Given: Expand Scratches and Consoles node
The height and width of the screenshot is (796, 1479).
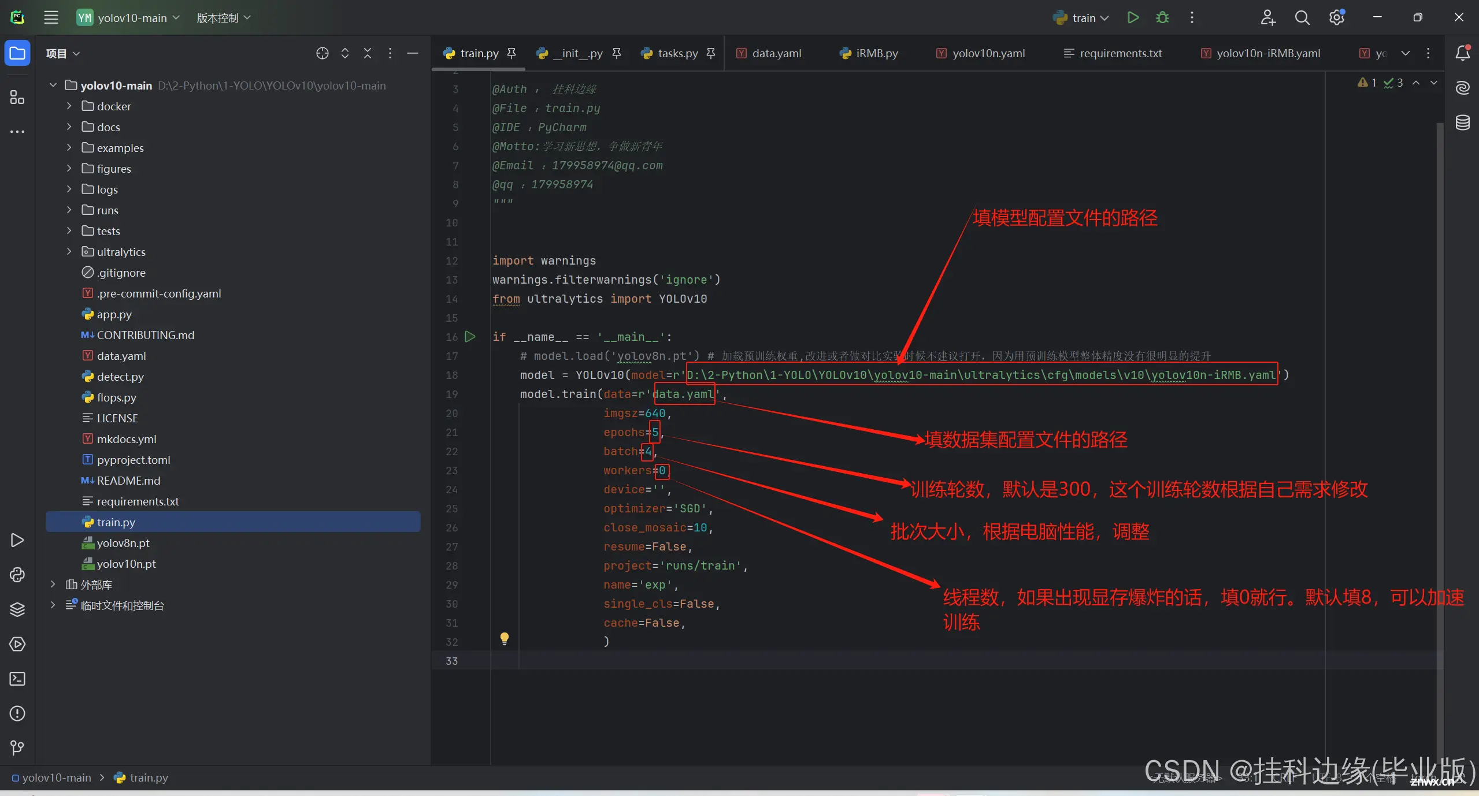Looking at the screenshot, I should click(53, 605).
